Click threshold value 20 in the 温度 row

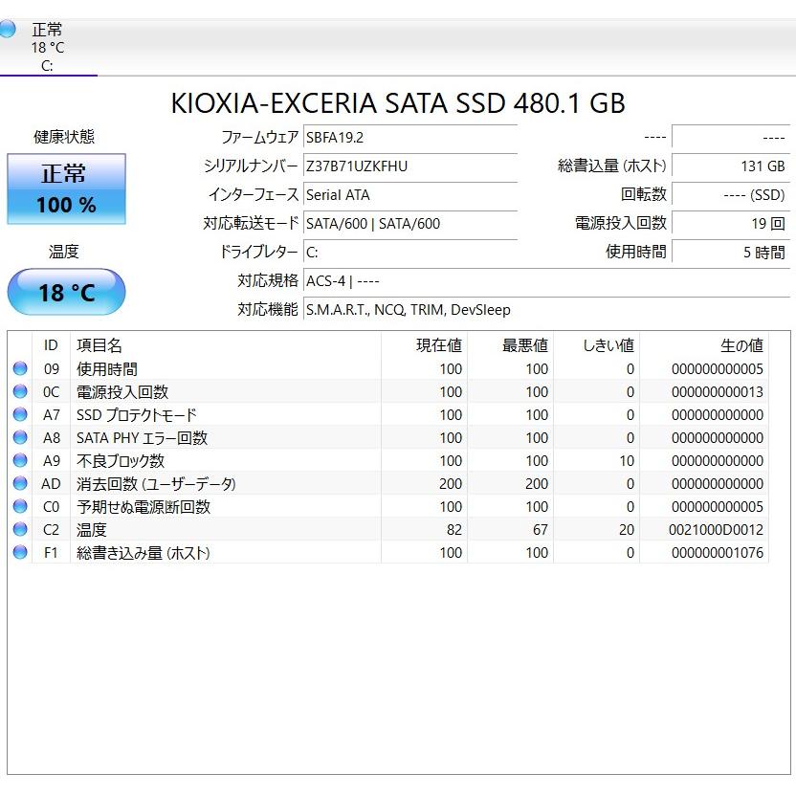(x=627, y=529)
